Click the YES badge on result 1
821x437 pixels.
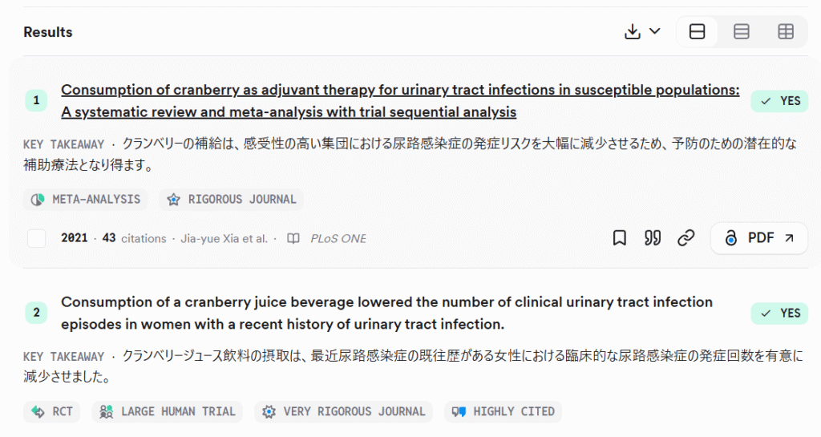[779, 101]
